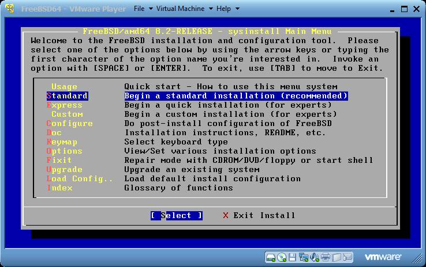Select the Upgrade entry
426x267 pixels.
click(x=65, y=170)
